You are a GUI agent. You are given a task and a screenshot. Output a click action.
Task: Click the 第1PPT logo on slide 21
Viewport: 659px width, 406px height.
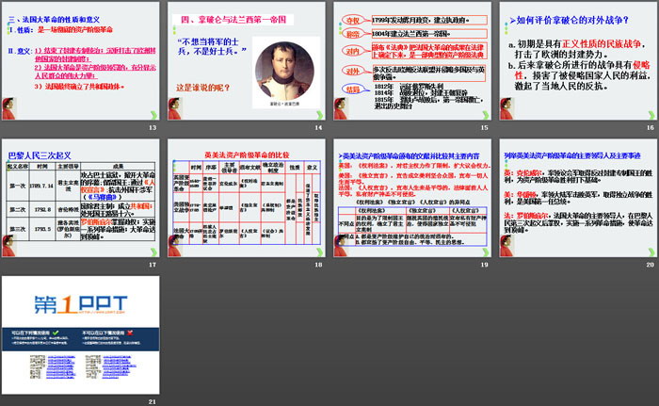(x=80, y=304)
